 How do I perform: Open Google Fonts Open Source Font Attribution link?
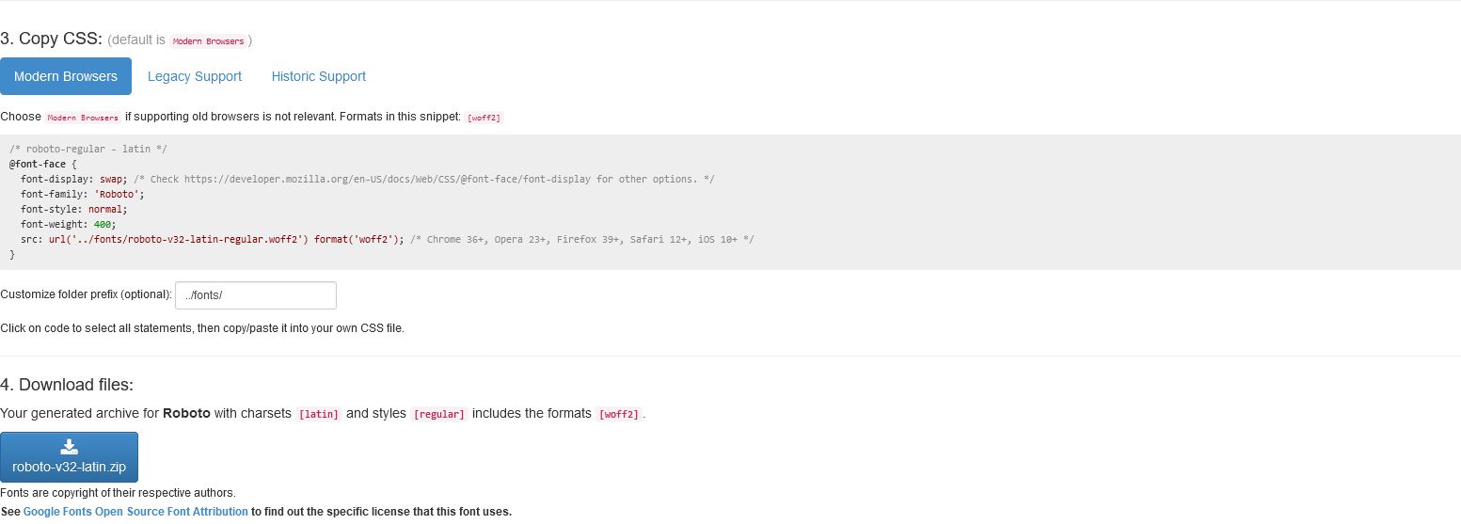(135, 512)
